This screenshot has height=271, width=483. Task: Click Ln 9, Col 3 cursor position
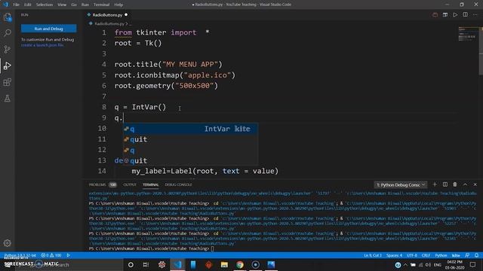tap(373, 255)
